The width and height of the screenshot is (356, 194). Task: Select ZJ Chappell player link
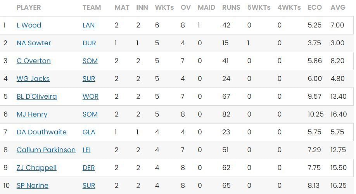(36, 168)
